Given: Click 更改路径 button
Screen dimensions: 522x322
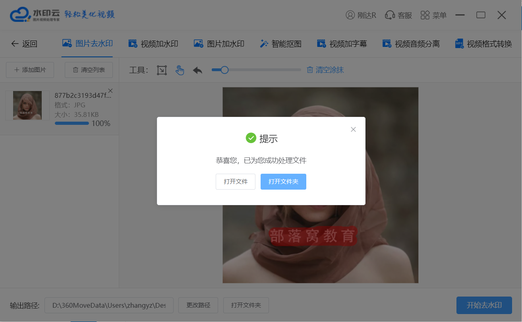Looking at the screenshot, I should (x=198, y=305).
